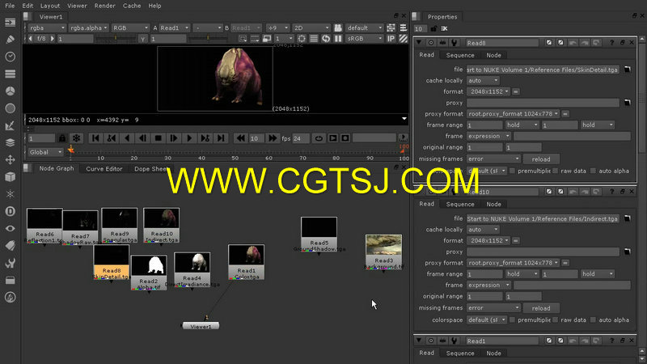The width and height of the screenshot is (647, 364).
Task: Select the Viewer1 node in graph
Action: (x=201, y=326)
